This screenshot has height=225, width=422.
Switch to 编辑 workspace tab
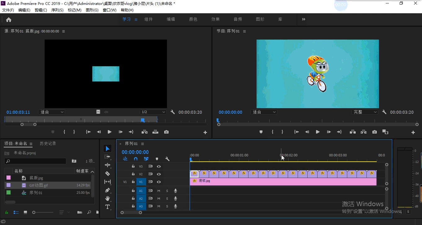pos(171,19)
